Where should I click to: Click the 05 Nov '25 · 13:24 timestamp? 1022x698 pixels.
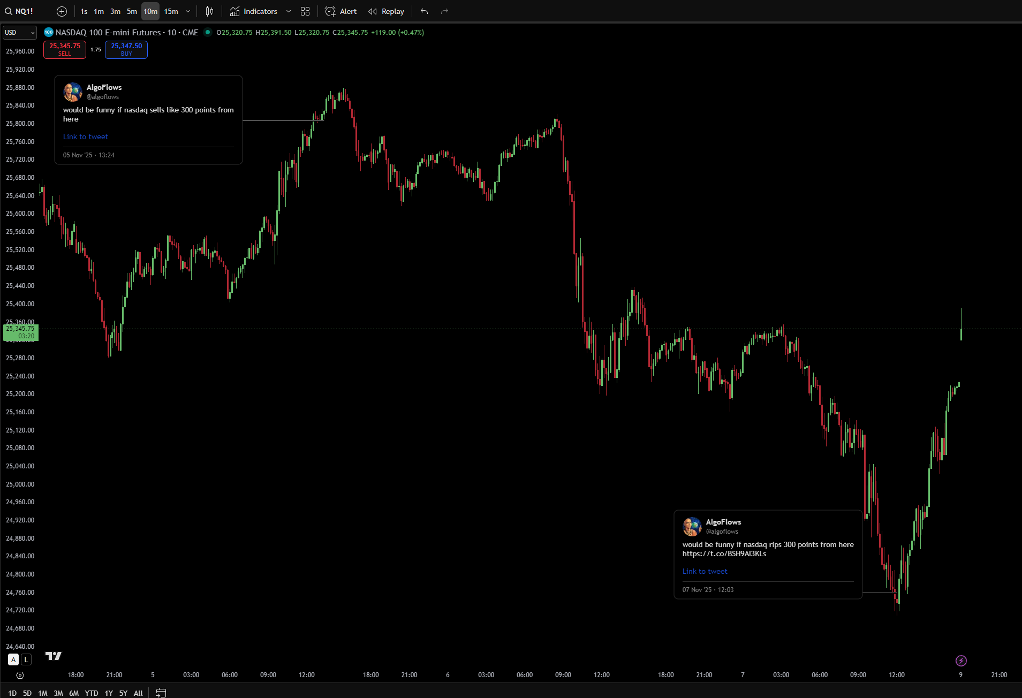coord(89,155)
